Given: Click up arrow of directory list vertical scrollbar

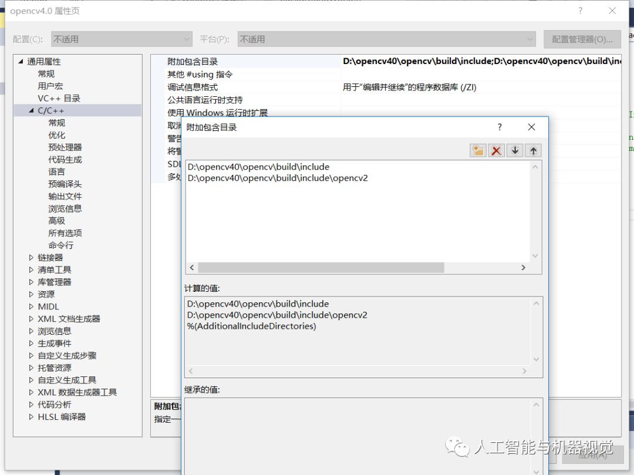Looking at the screenshot, I should click(x=535, y=167).
